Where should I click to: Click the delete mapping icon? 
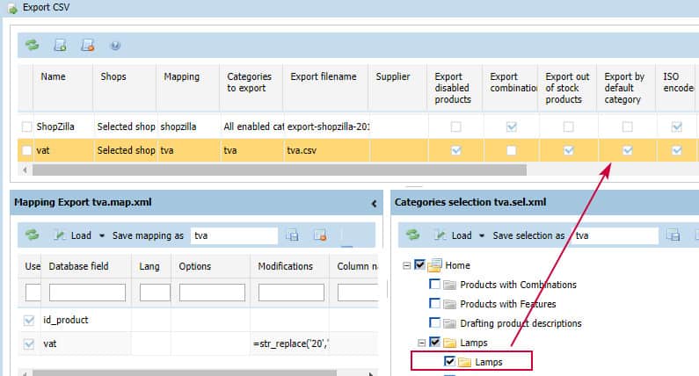pyautogui.click(x=319, y=235)
